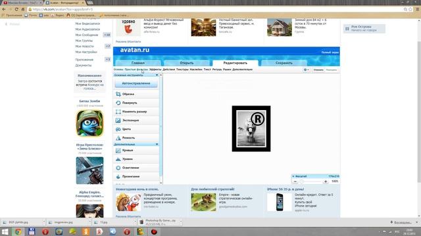Open dropdown of first downloaded jpg file

pyautogui.click(x=44, y=222)
